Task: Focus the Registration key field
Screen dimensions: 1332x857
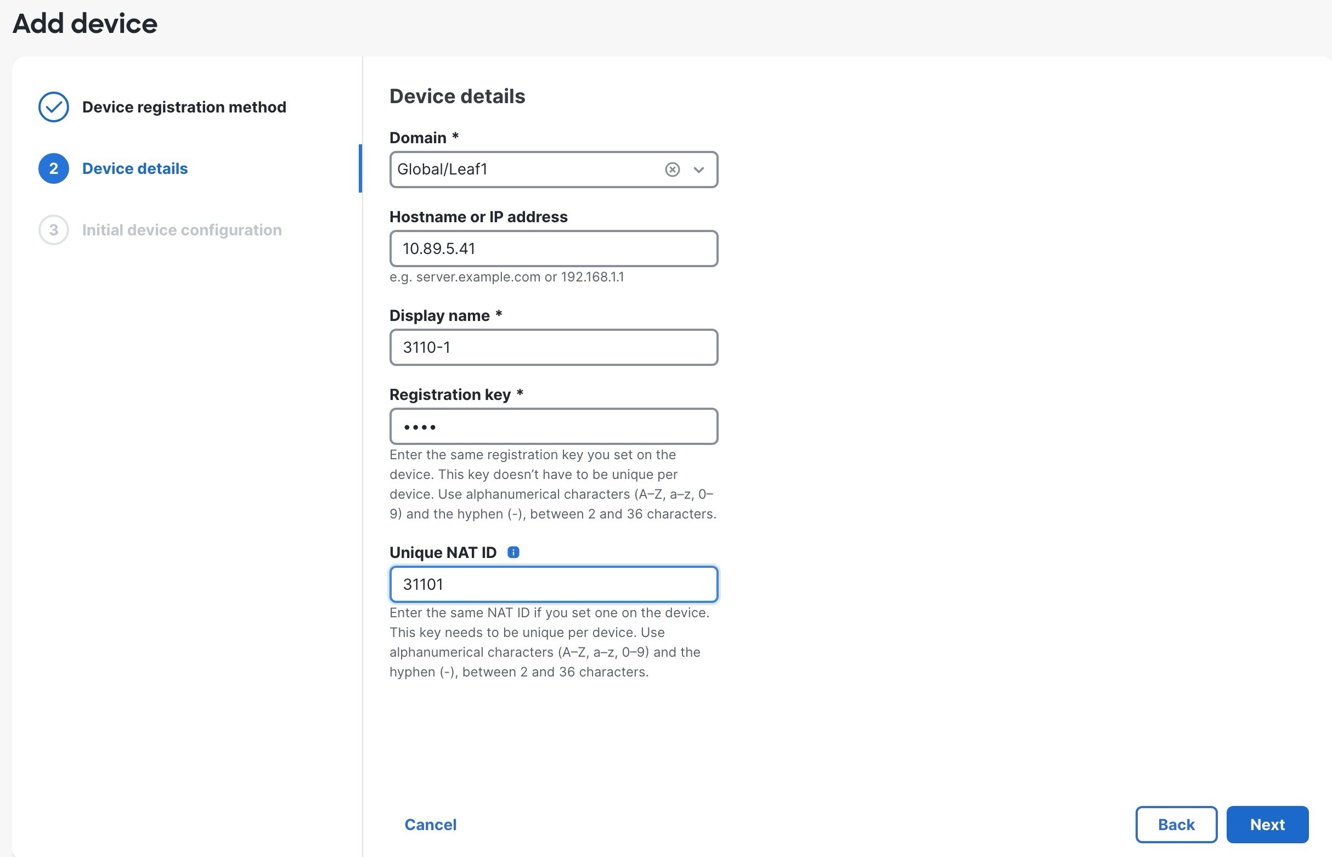Action: (553, 426)
